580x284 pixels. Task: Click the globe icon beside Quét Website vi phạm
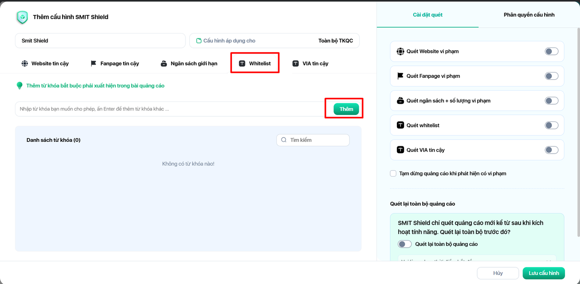coord(400,52)
